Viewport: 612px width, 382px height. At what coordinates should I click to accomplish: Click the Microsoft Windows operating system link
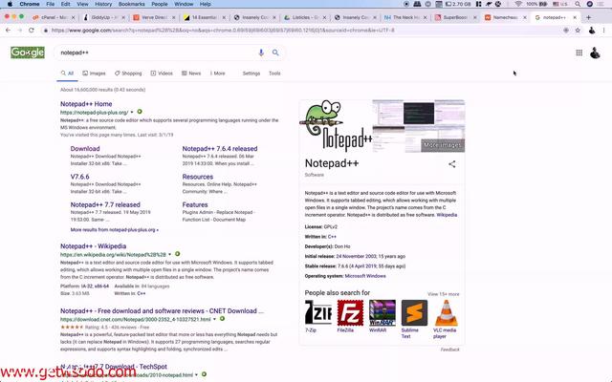point(365,276)
